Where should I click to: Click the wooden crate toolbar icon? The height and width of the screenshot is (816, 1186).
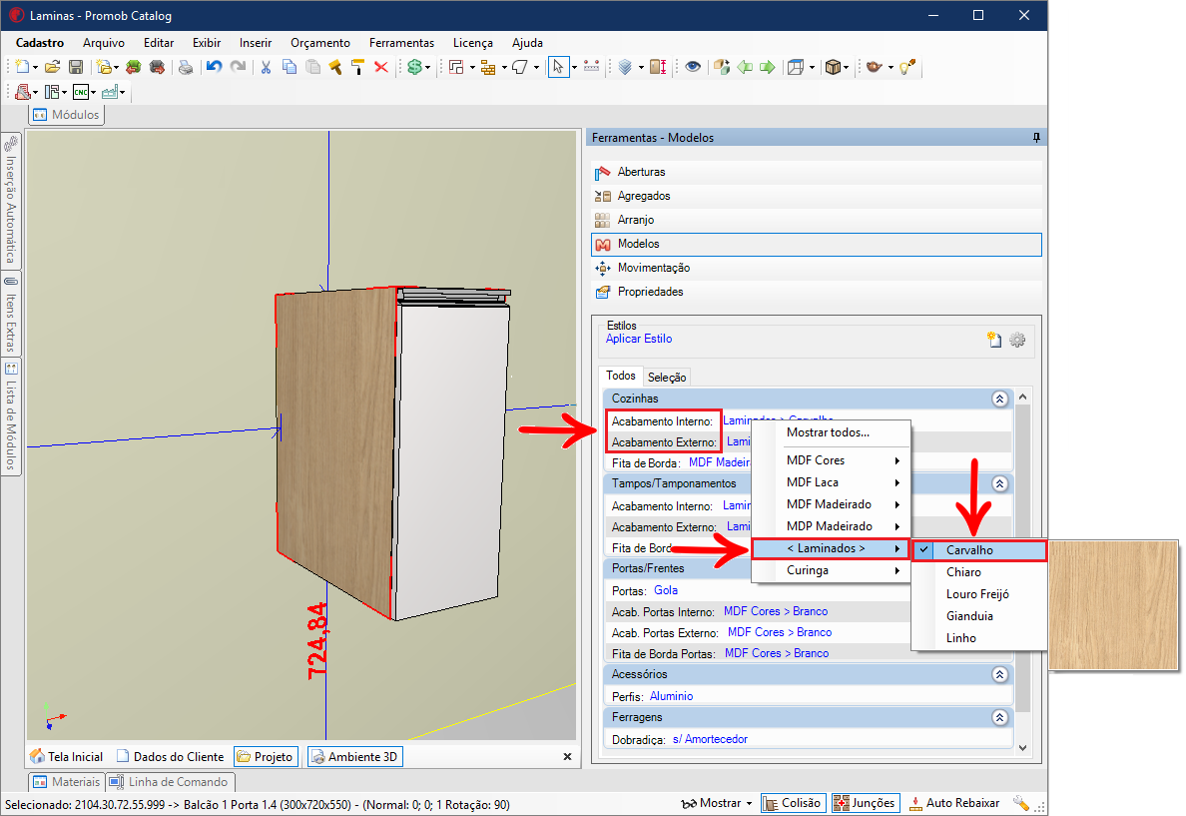coord(833,67)
